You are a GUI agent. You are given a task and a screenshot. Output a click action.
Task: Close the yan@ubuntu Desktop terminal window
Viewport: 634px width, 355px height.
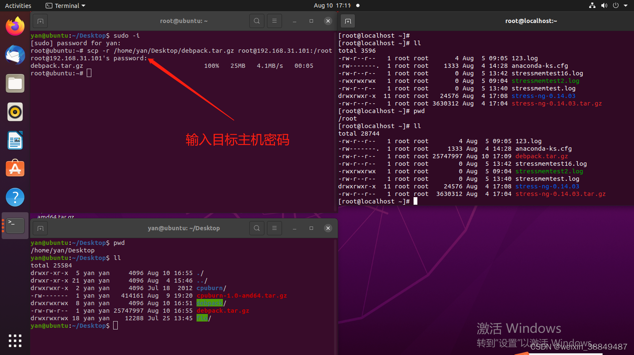(328, 228)
